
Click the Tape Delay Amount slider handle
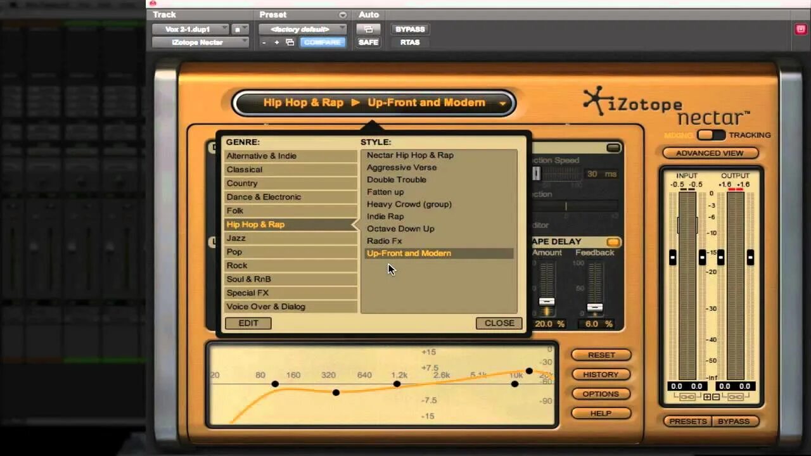pos(547,301)
